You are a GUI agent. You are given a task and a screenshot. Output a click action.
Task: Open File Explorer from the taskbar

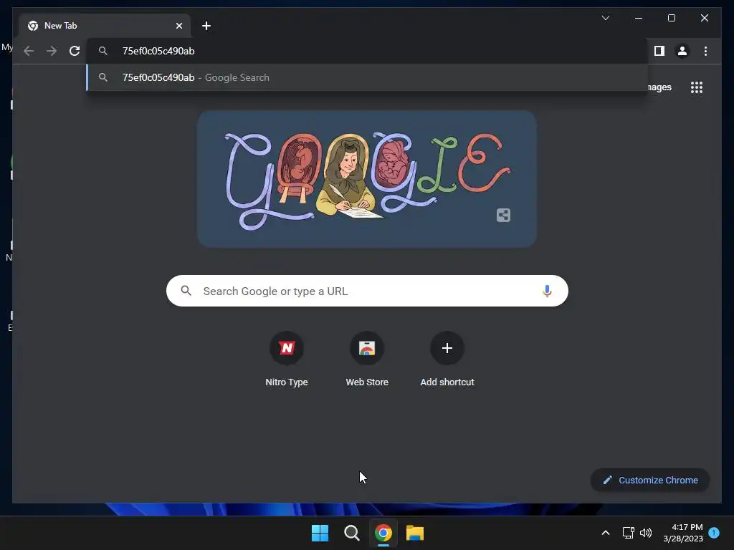[x=415, y=533]
